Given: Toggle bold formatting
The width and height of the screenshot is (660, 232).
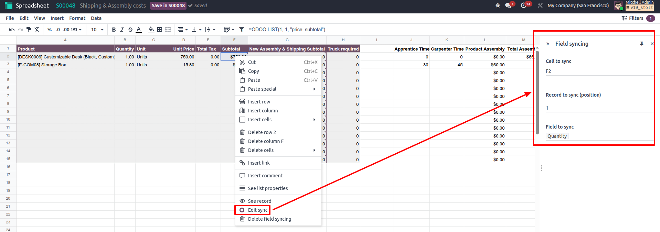Looking at the screenshot, I should tap(114, 30).
